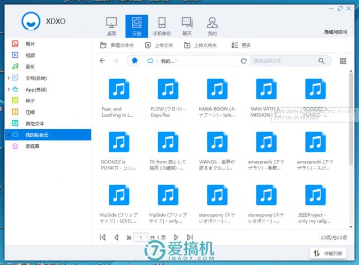The height and width of the screenshot is (265, 359).
Task: Go to previous page
Action: coord(116,237)
